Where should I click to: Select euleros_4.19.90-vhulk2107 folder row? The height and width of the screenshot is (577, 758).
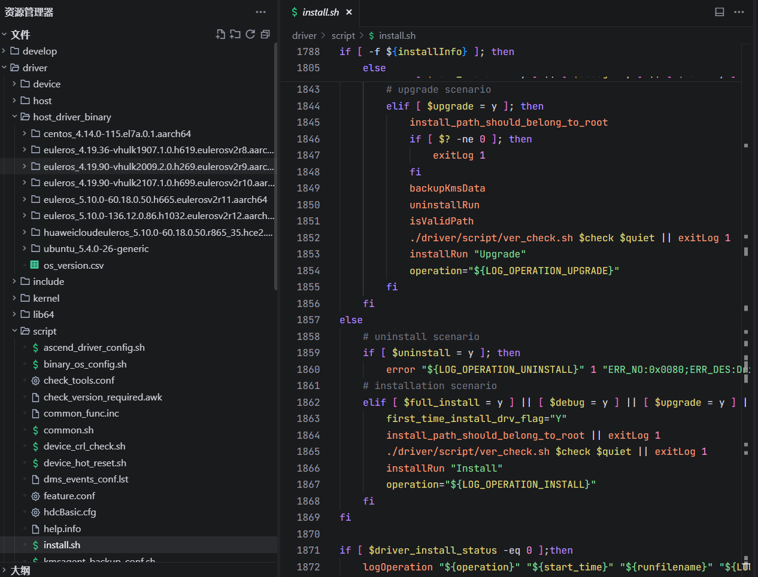138,183
